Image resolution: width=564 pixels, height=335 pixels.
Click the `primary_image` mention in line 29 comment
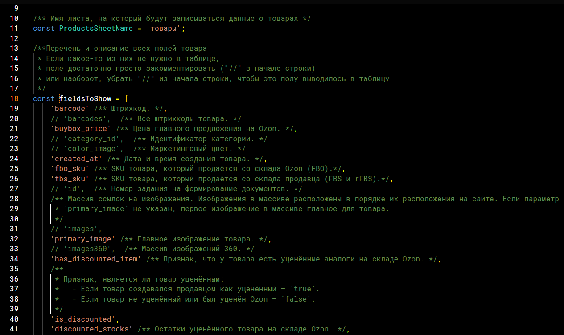(96, 209)
